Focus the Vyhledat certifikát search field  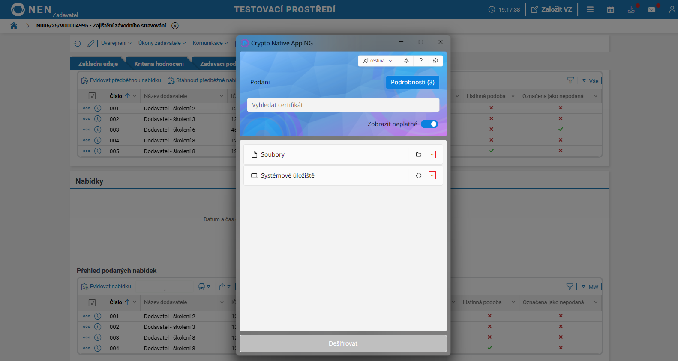pos(343,105)
